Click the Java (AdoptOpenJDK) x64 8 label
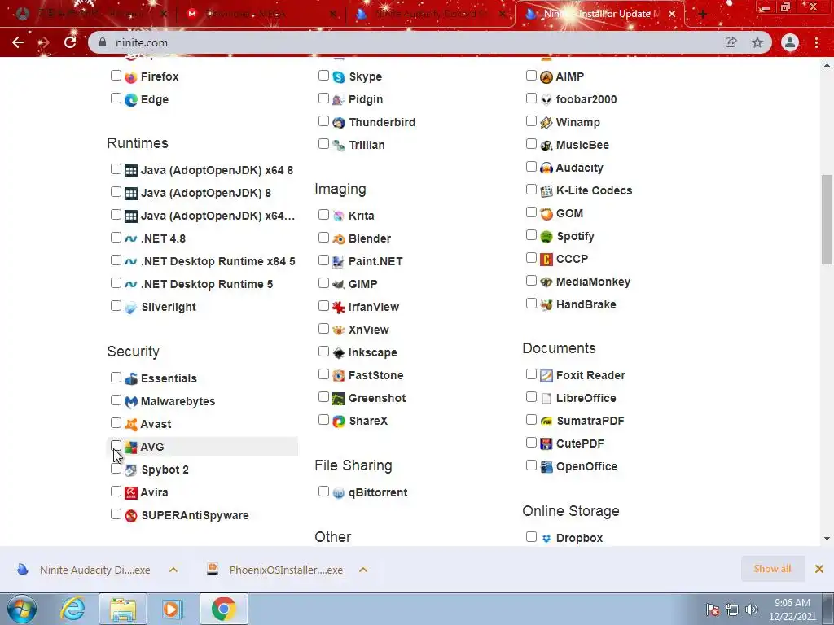834x625 pixels. pyautogui.click(x=217, y=170)
